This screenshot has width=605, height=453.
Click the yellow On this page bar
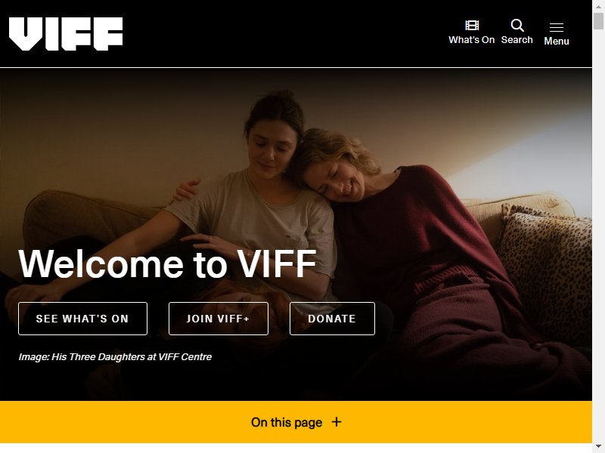click(x=296, y=422)
